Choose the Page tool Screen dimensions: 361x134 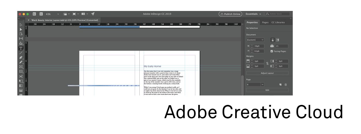click(21, 34)
